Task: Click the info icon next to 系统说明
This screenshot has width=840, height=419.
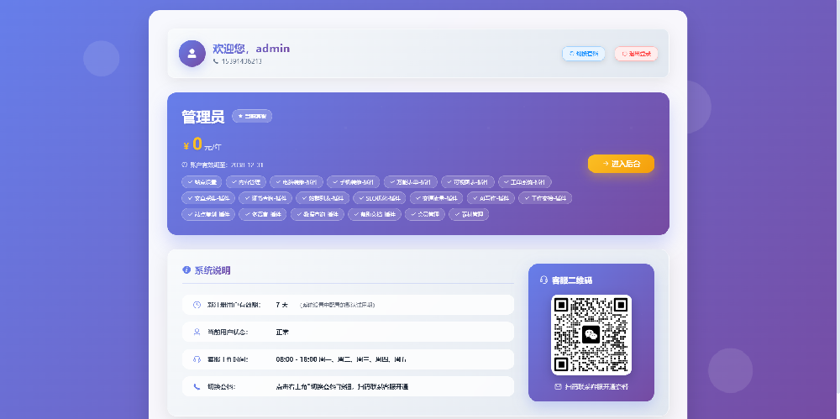Action: 186,270
